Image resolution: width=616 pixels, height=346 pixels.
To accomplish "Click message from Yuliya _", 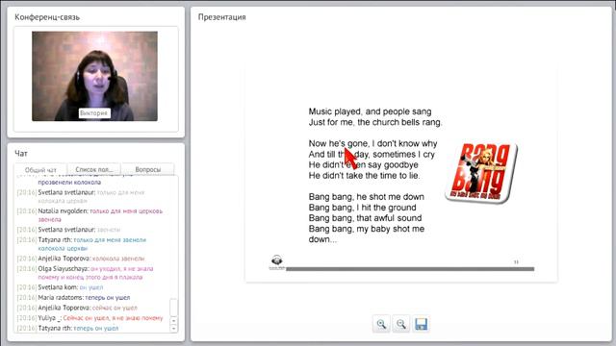I will click(x=90, y=318).
